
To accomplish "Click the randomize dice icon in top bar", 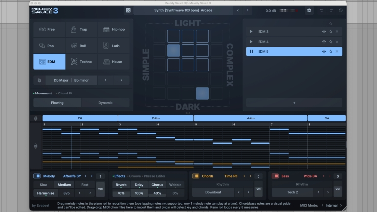I will (128, 10).
